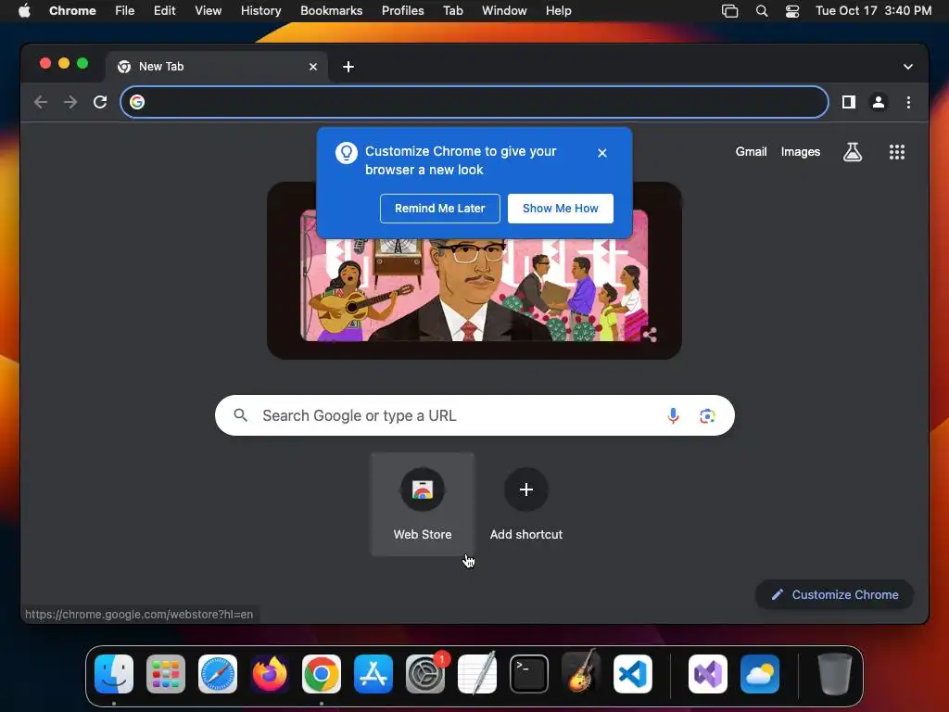The image size is (949, 712).
Task: Open App Store from the dock
Action: [x=373, y=674]
